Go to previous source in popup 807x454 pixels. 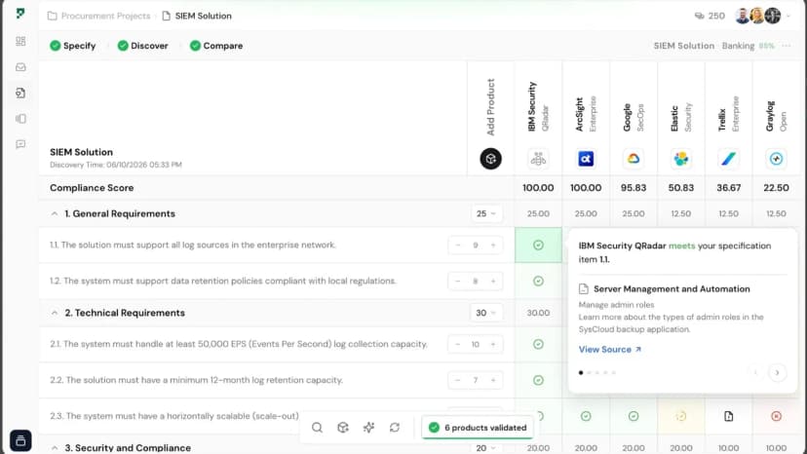click(x=755, y=373)
